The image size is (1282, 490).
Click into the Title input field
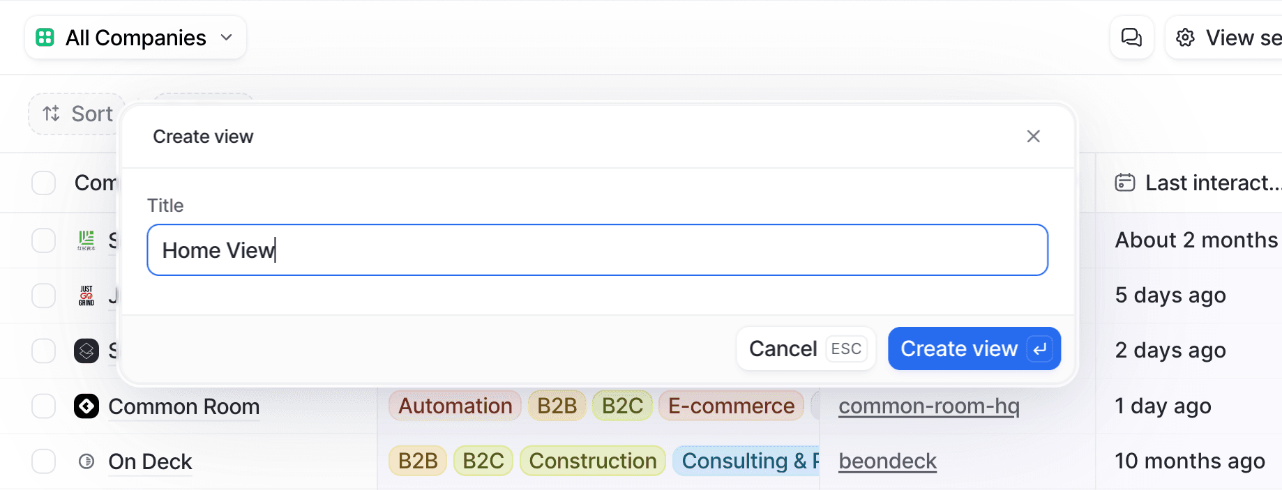click(597, 250)
